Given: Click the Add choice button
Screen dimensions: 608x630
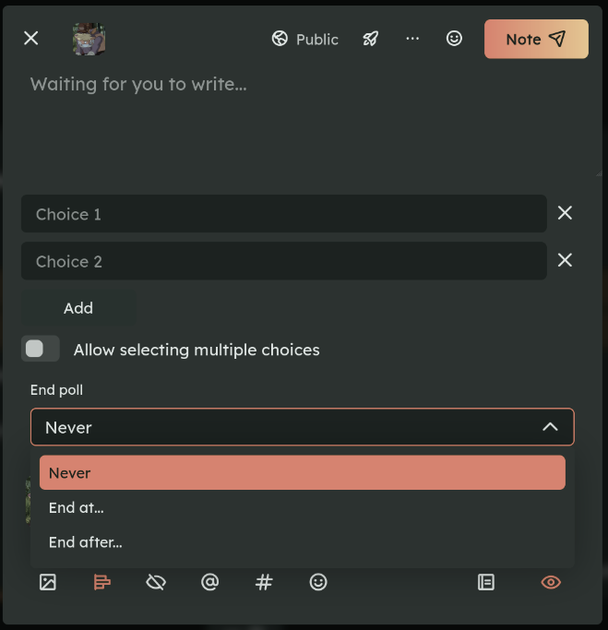Looking at the screenshot, I should pyautogui.click(x=78, y=308).
